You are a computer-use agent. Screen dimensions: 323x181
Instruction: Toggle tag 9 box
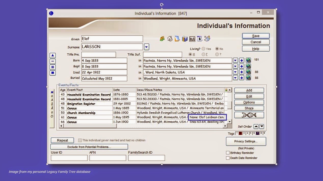pyautogui.click(x=264, y=134)
